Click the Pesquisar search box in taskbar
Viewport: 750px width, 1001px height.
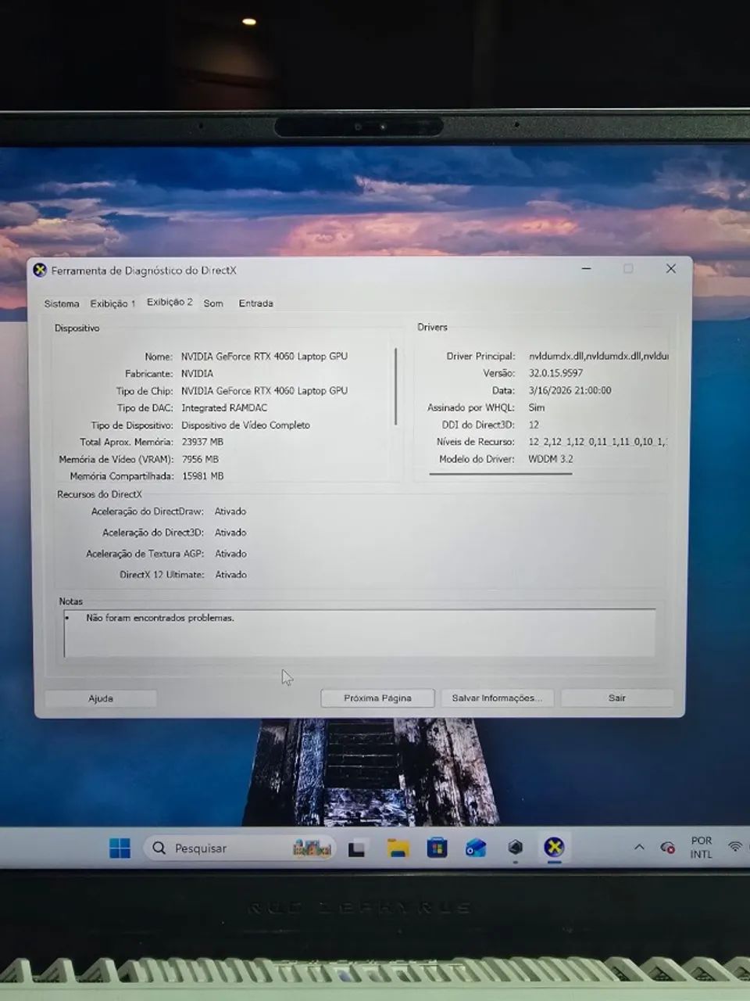pos(240,848)
